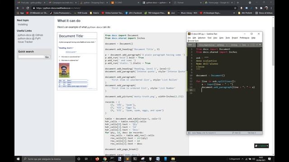Open Sublime Preferences menu
The height and width of the screenshot is (162, 289).
245,38
